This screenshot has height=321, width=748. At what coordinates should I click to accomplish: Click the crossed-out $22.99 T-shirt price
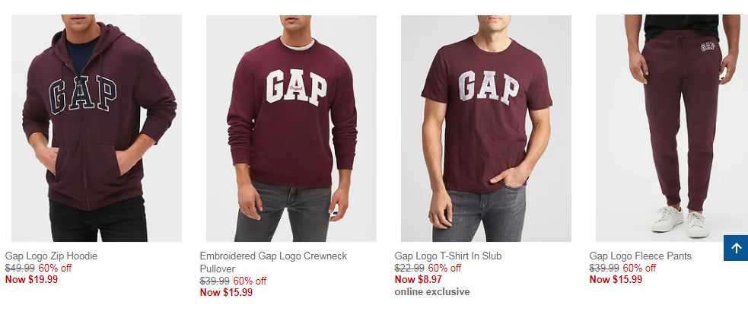pos(409,268)
